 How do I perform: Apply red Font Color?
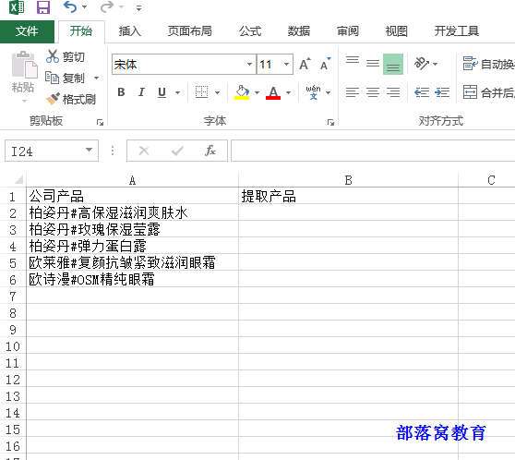coord(273,92)
